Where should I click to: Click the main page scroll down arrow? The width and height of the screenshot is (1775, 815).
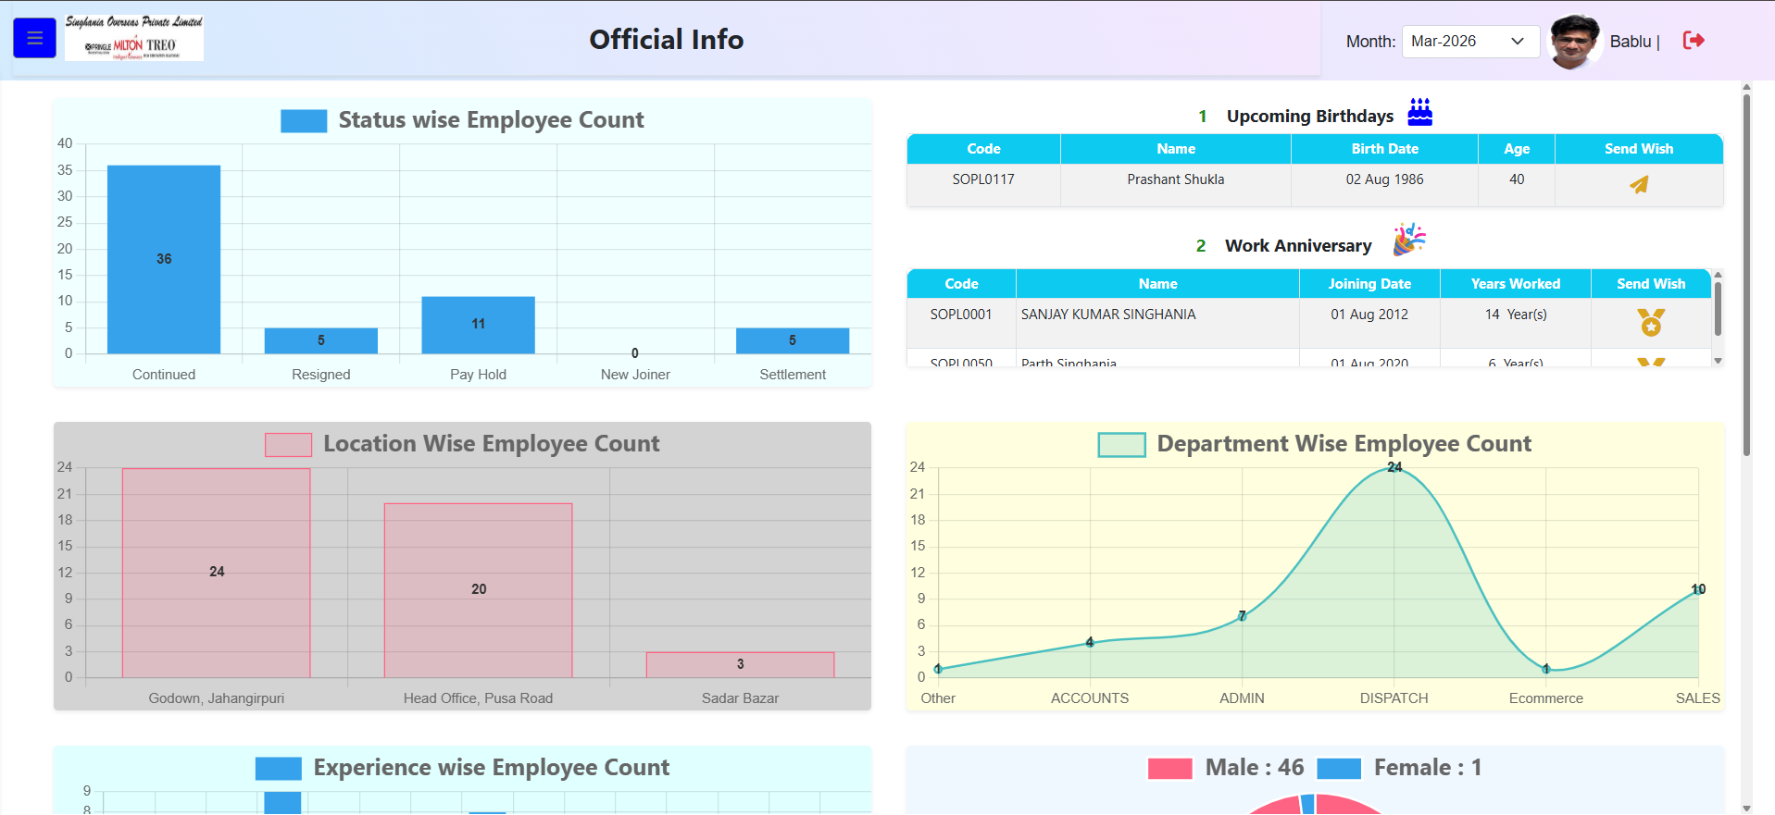click(x=1746, y=808)
